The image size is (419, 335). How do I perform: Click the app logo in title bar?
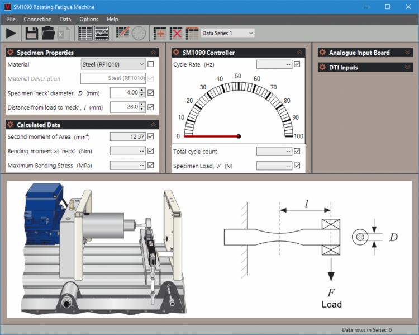coord(7,7)
